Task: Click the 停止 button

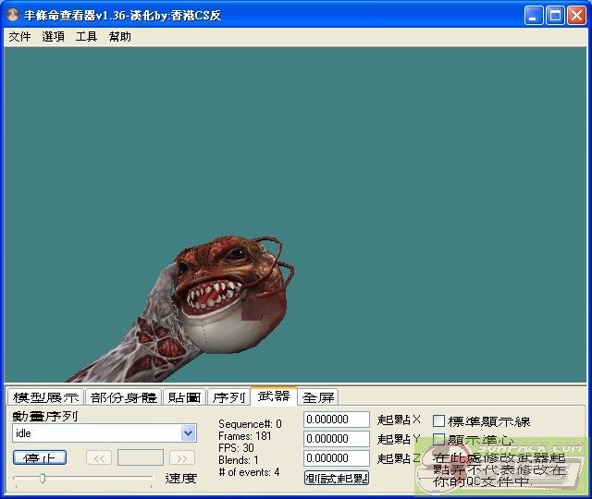Action: (x=40, y=457)
